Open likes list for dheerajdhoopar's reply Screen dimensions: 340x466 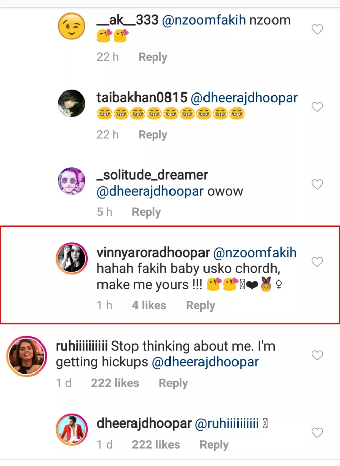click(x=156, y=444)
